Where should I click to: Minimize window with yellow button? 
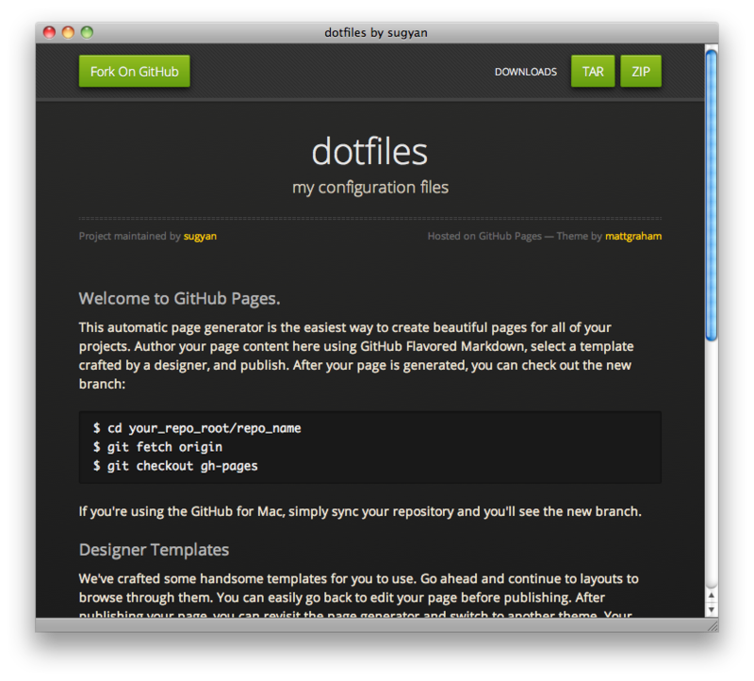coord(68,32)
